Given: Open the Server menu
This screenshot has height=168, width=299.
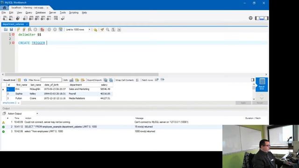Looking at the screenshot, I should 53,13.
